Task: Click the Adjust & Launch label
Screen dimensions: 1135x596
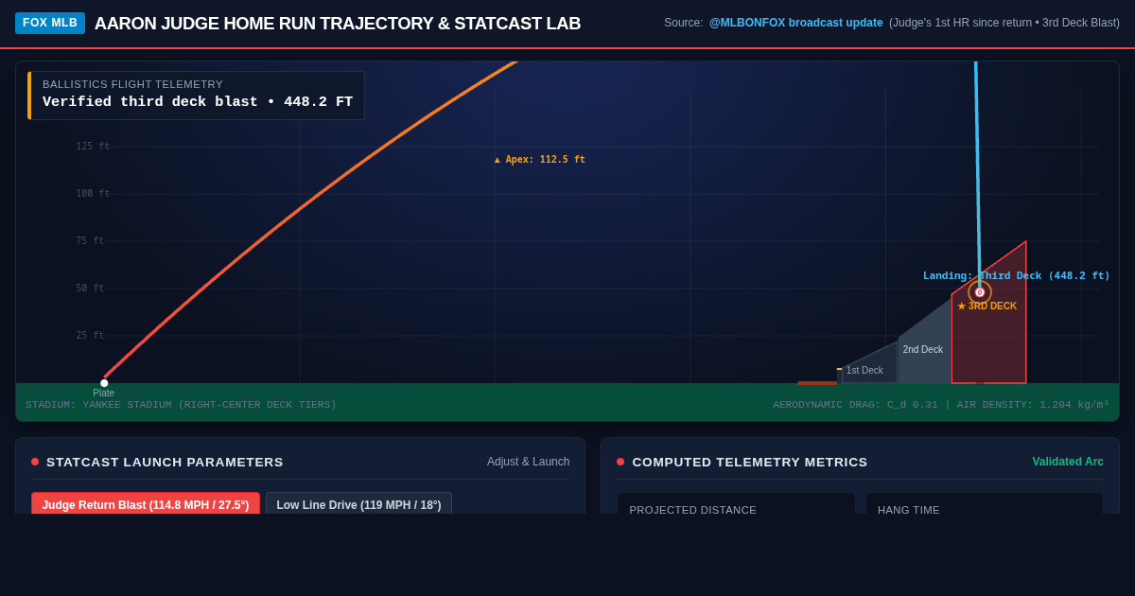Action: point(528,462)
